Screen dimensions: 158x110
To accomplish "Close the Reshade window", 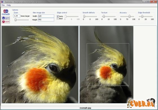I will click(x=154, y=1).
